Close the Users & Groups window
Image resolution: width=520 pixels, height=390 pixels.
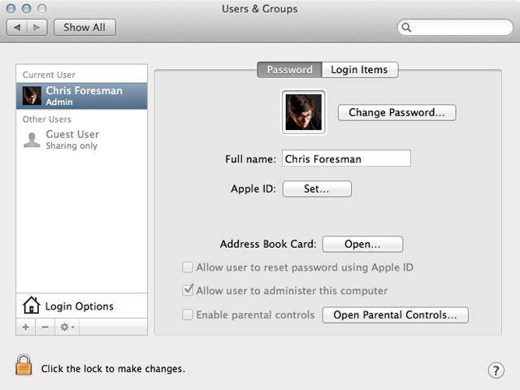click(x=11, y=8)
